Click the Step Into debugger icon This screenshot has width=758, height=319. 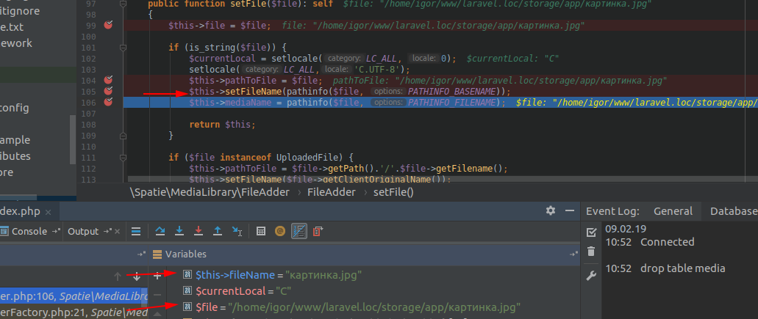point(179,231)
